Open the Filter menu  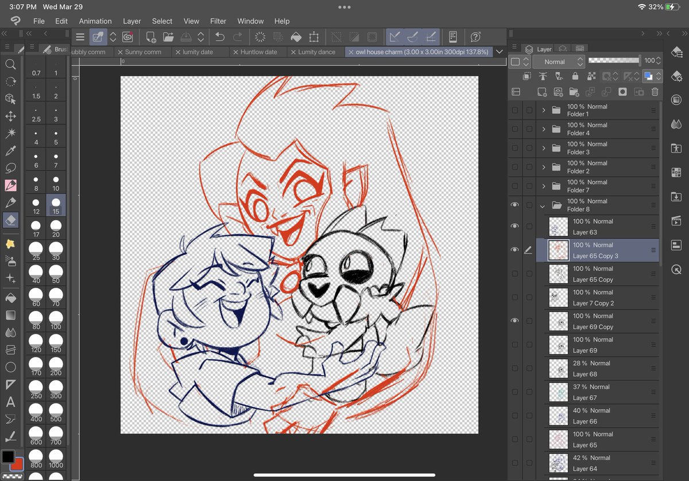click(x=218, y=21)
